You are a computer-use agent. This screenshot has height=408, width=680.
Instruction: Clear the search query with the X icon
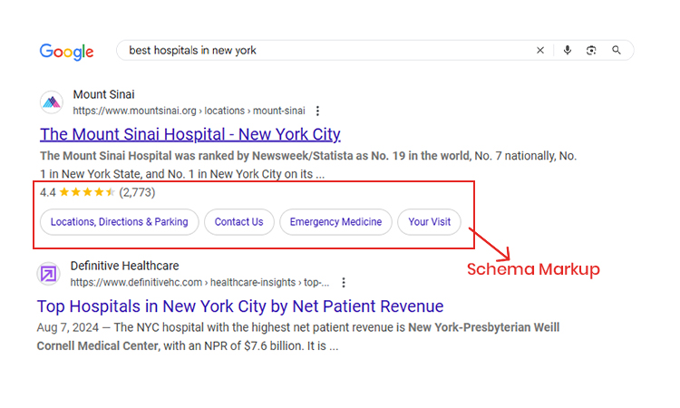[x=540, y=50]
